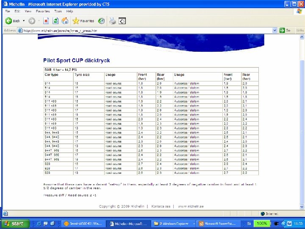Screen dimensions: 305x229
Task: Open the Kontakta oss link
Action: tap(161, 207)
